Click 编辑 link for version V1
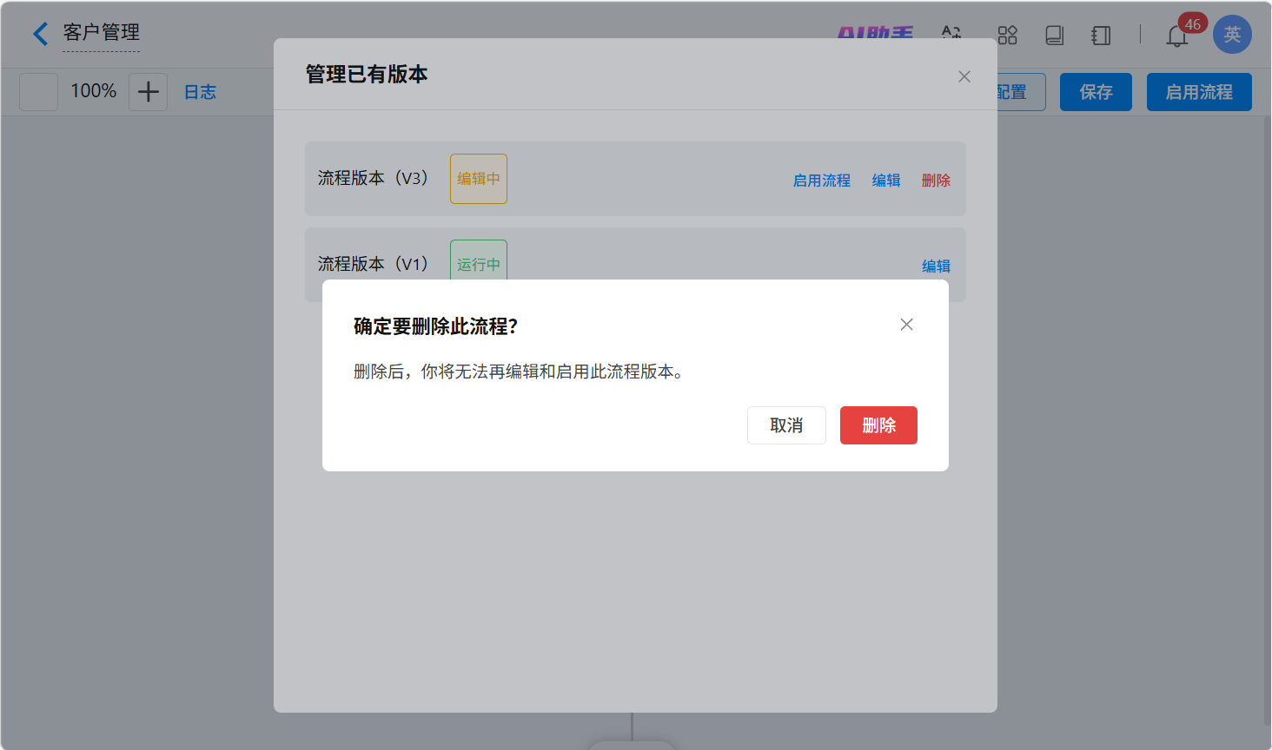Image resolution: width=1272 pixels, height=750 pixels. pos(936,266)
